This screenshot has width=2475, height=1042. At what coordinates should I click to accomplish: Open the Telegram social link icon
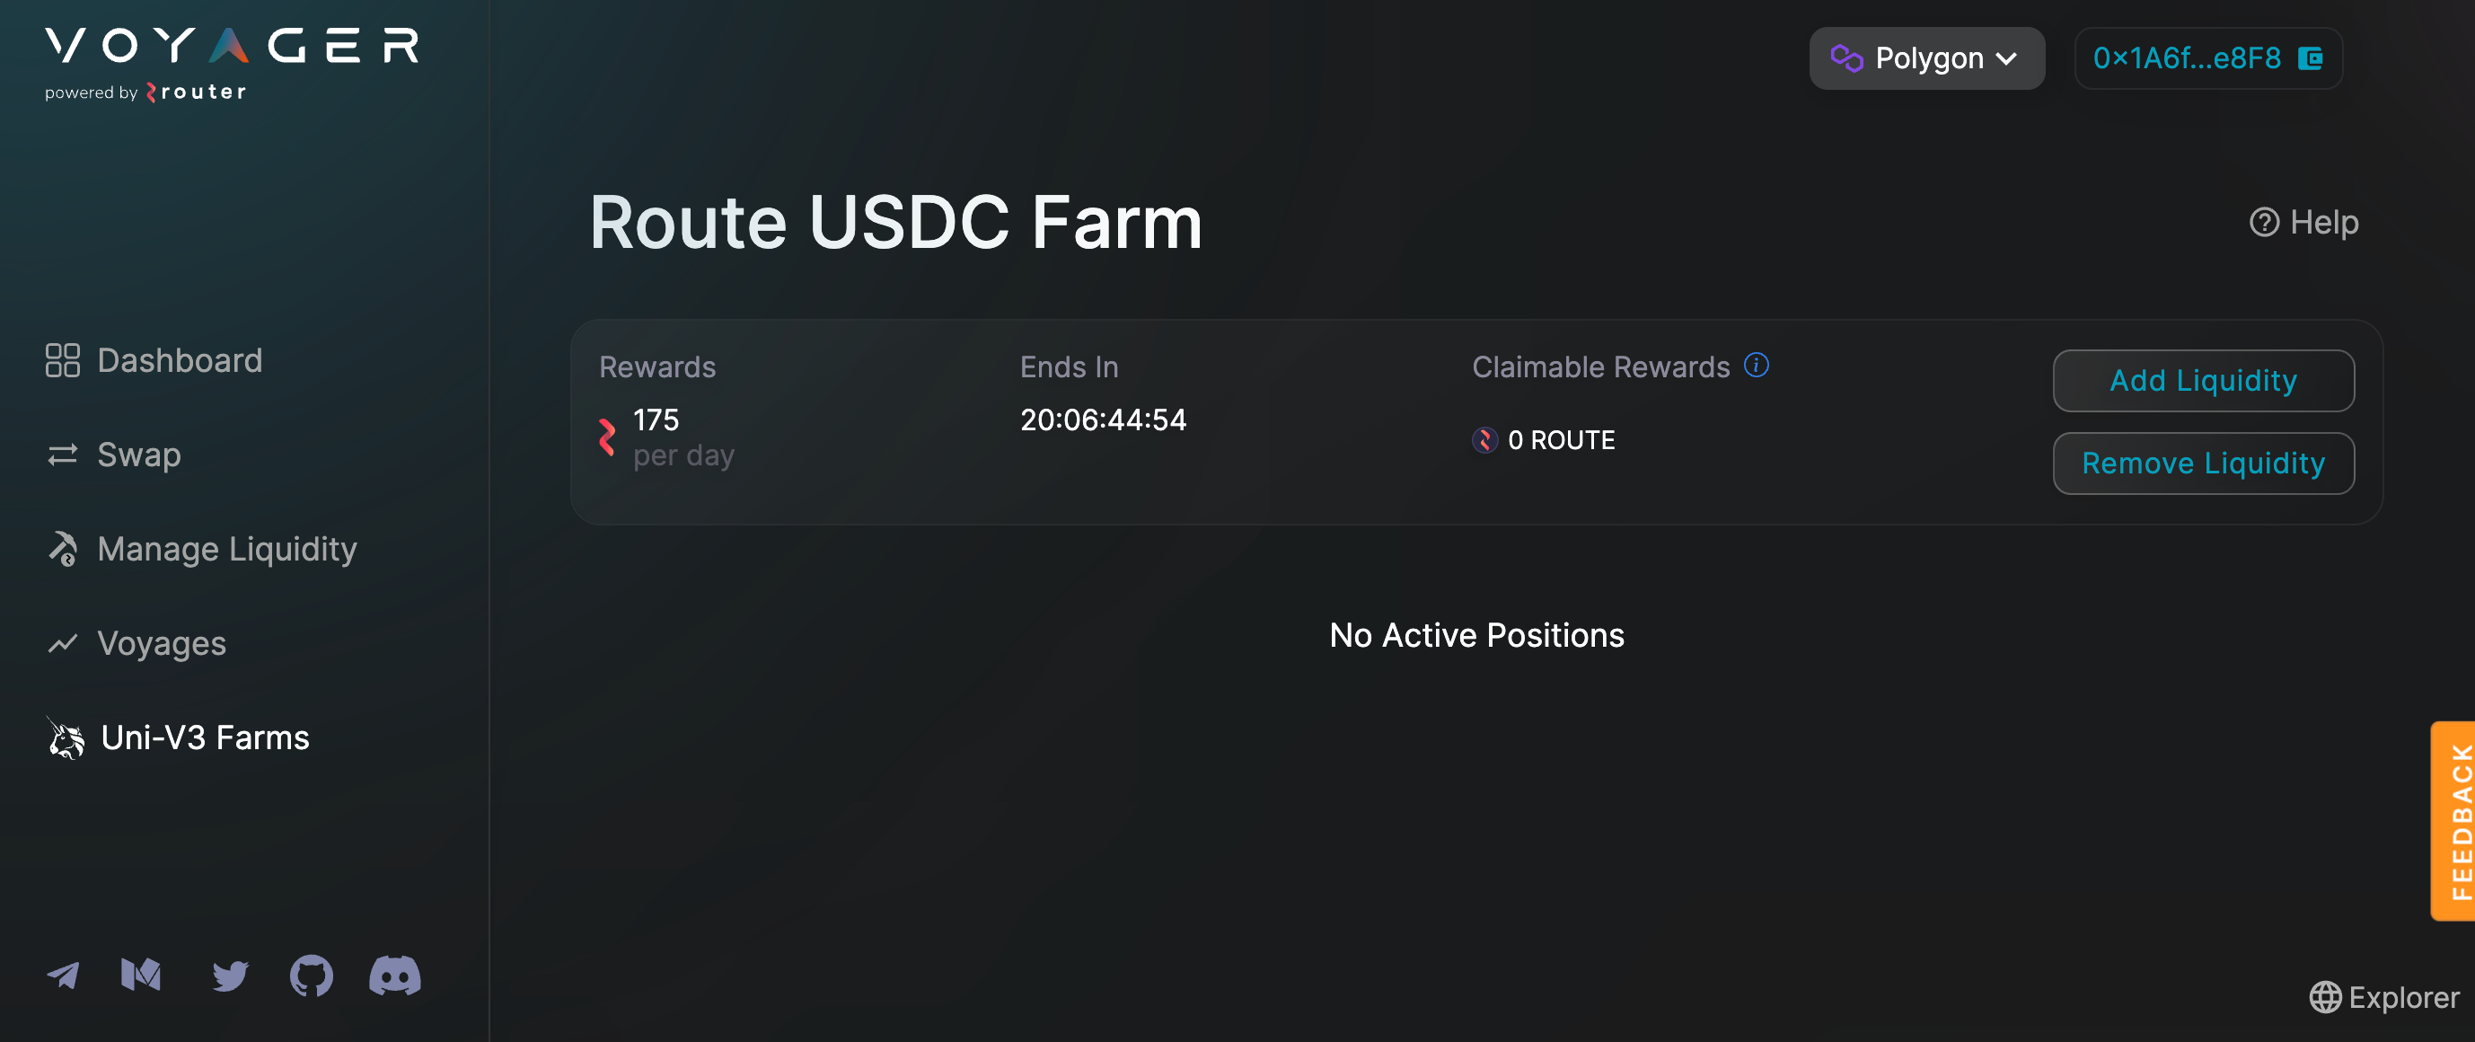(x=64, y=976)
